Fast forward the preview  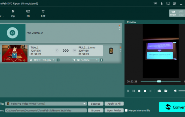(x=139, y=91)
